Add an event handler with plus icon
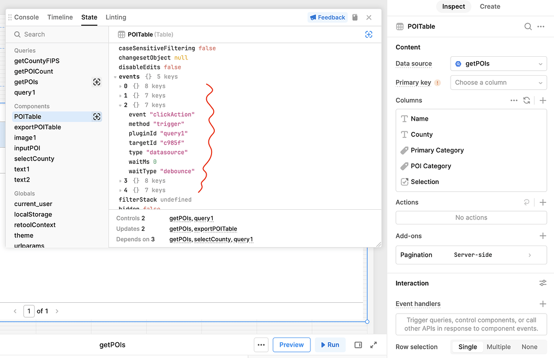 [543, 303]
